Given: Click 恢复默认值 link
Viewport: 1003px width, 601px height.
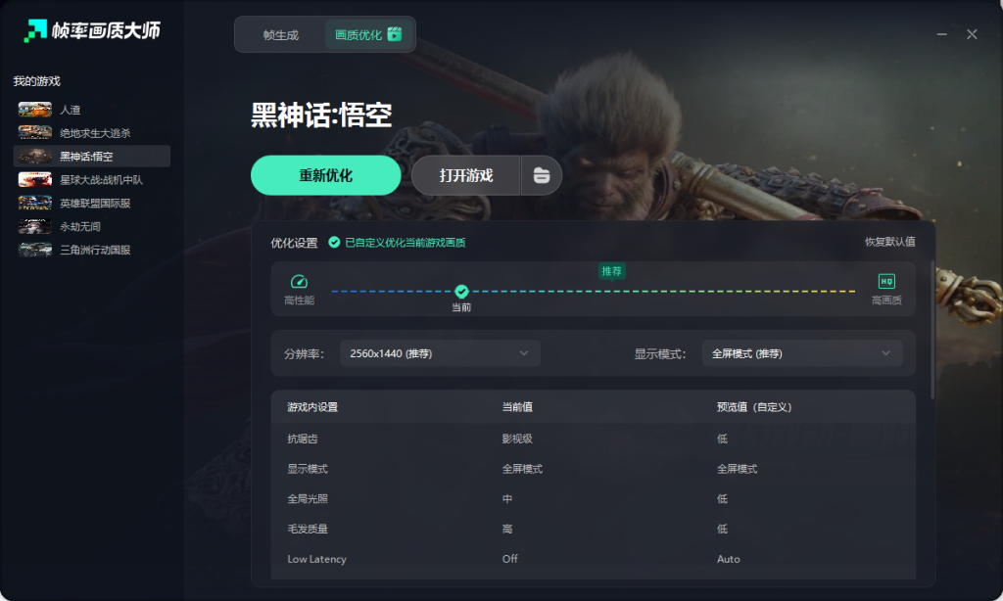Looking at the screenshot, I should tap(889, 242).
